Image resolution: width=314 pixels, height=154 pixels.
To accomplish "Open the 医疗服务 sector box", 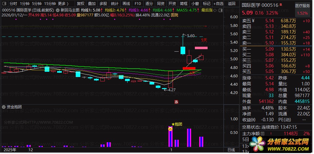I will click(x=303, y=10).
